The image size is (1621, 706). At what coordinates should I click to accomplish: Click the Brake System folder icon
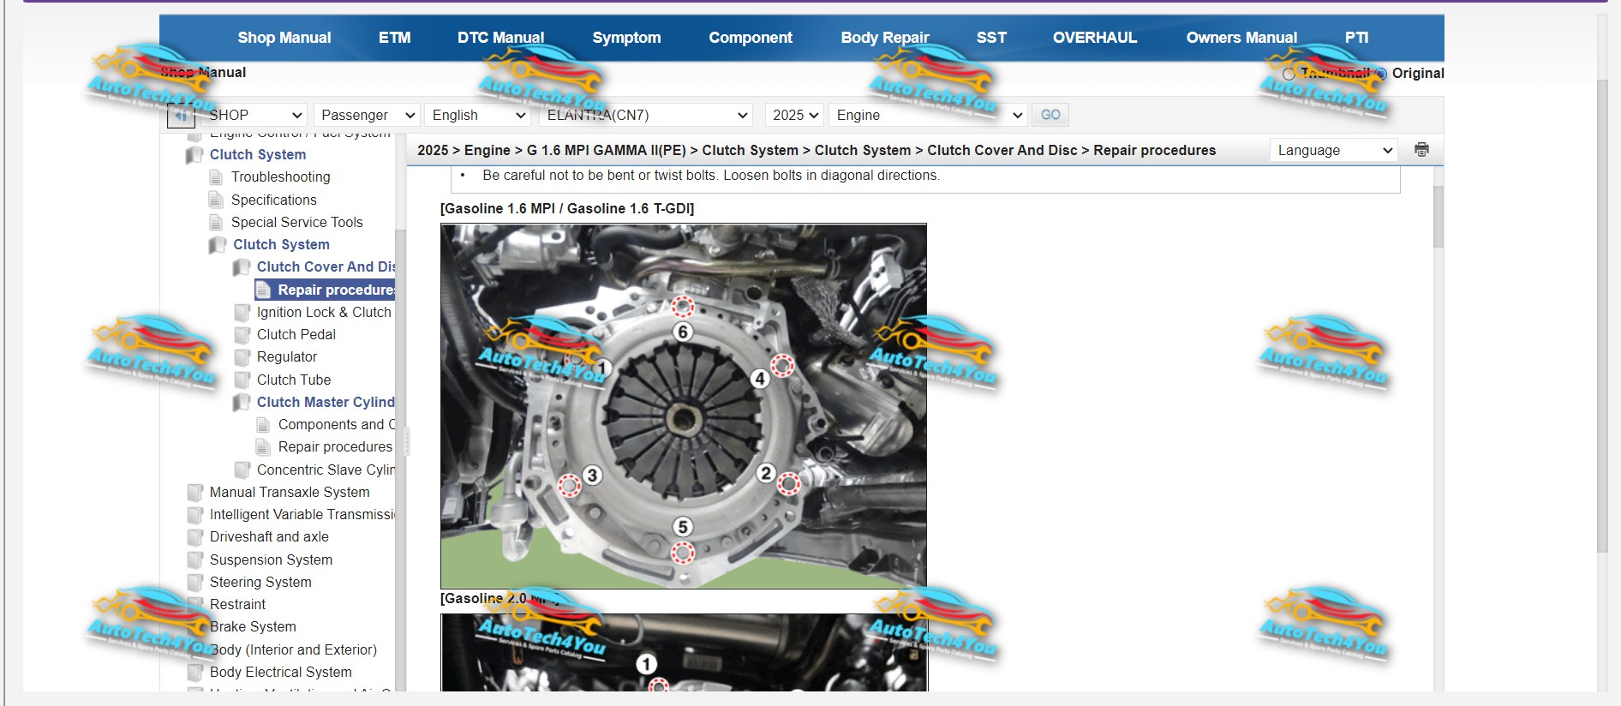click(195, 627)
